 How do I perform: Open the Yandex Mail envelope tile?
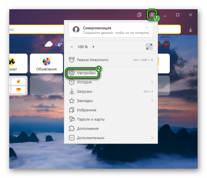(x=19, y=90)
